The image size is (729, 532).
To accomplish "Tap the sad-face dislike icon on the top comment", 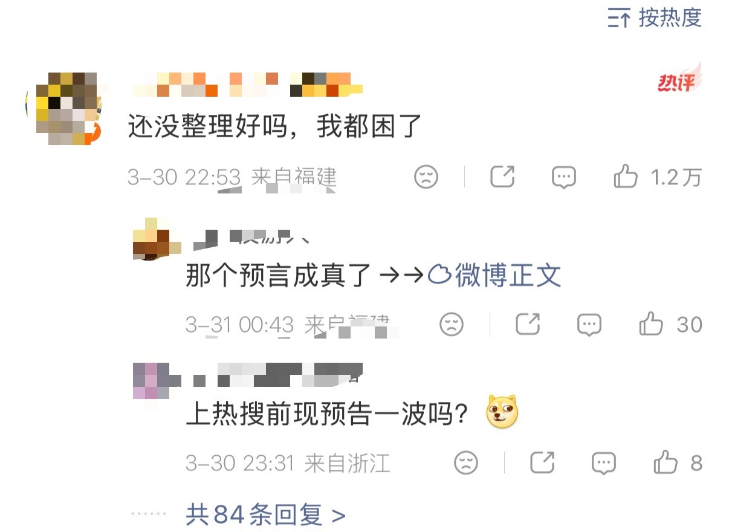I will (426, 177).
